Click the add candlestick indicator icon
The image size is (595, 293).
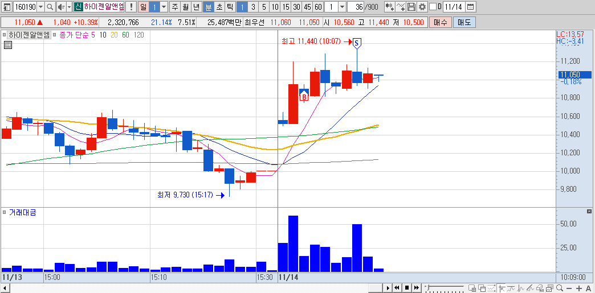click(389, 6)
